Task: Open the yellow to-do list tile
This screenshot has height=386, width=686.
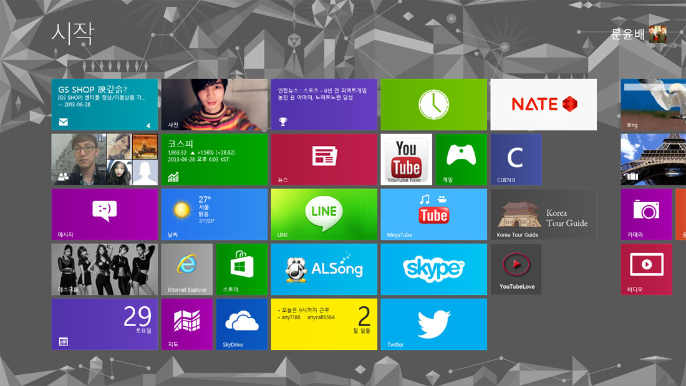Action: (x=324, y=324)
